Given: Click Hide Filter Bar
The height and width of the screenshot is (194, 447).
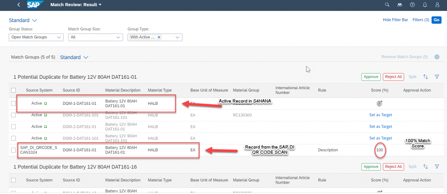Looking at the screenshot, I should (395, 20).
